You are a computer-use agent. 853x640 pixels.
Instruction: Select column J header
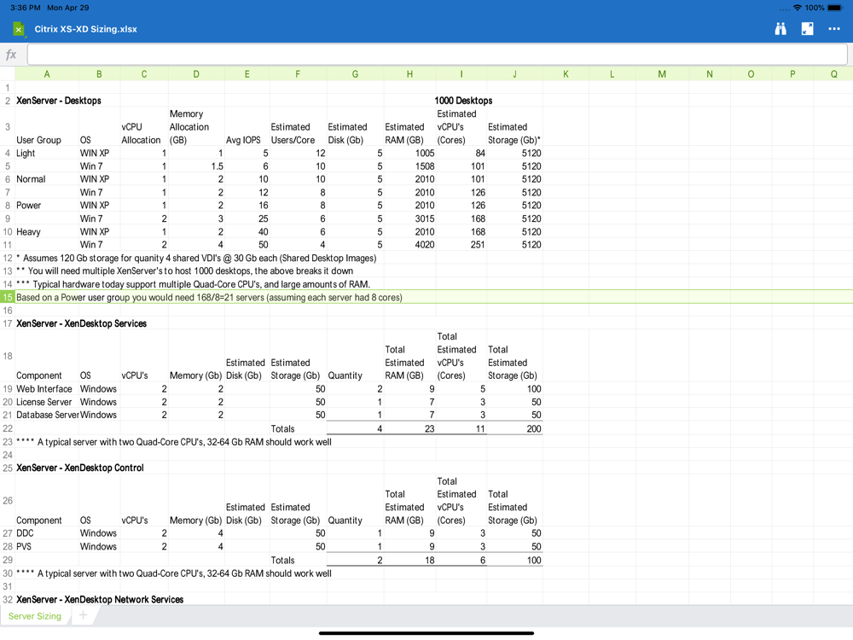514,74
